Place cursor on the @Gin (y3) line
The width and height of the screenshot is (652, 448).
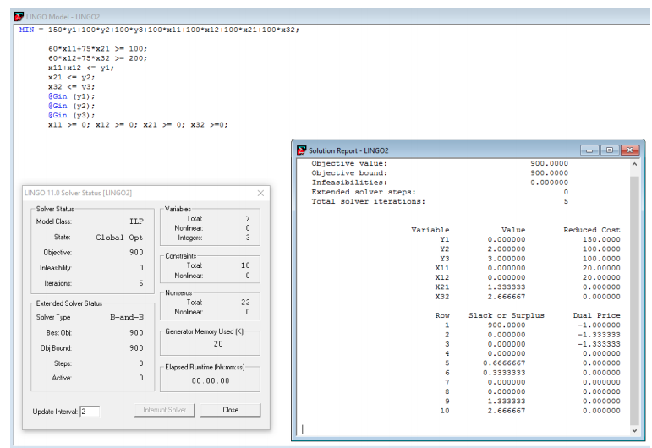pyautogui.click(x=72, y=115)
